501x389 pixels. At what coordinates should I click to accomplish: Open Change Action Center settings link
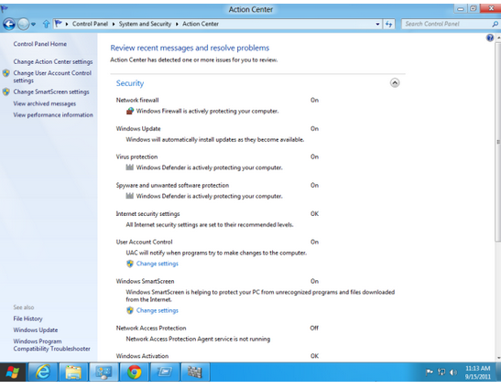[53, 61]
